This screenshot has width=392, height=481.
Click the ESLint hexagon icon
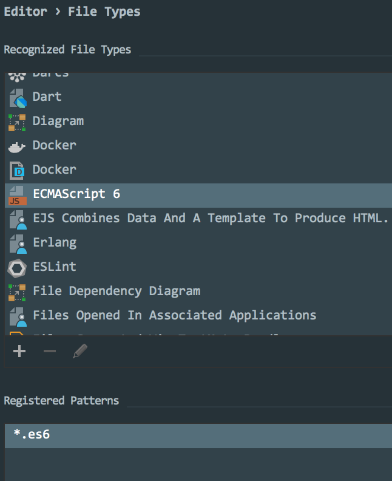point(17,267)
